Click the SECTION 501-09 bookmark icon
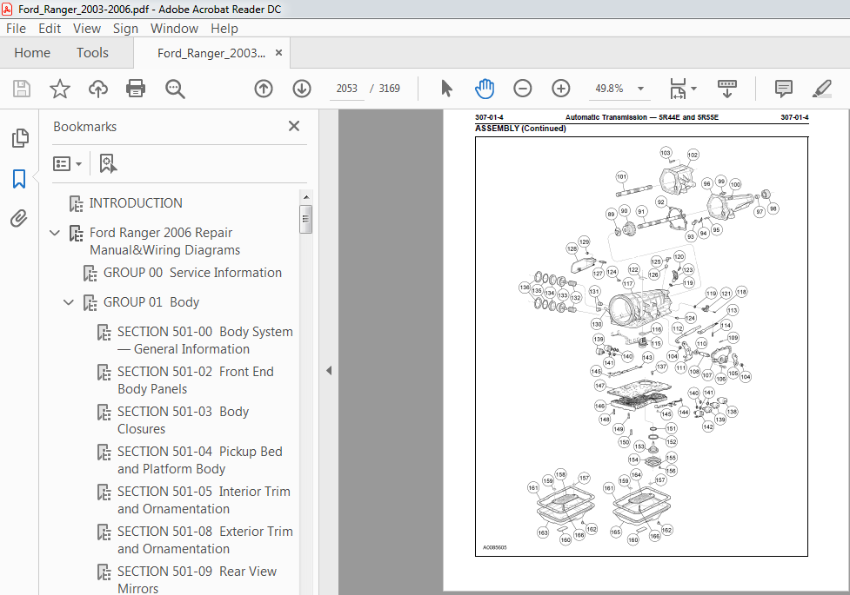This screenshot has width=850, height=595. point(104,572)
